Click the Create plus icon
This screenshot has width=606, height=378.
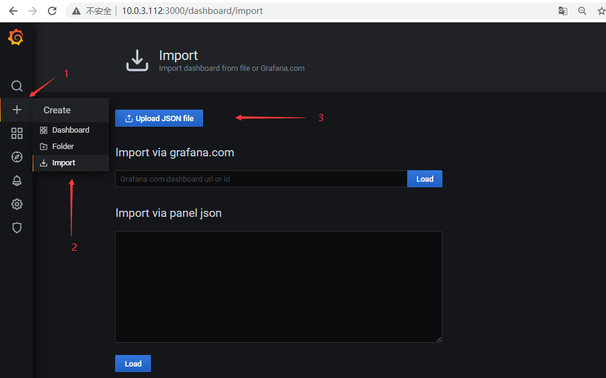16,110
